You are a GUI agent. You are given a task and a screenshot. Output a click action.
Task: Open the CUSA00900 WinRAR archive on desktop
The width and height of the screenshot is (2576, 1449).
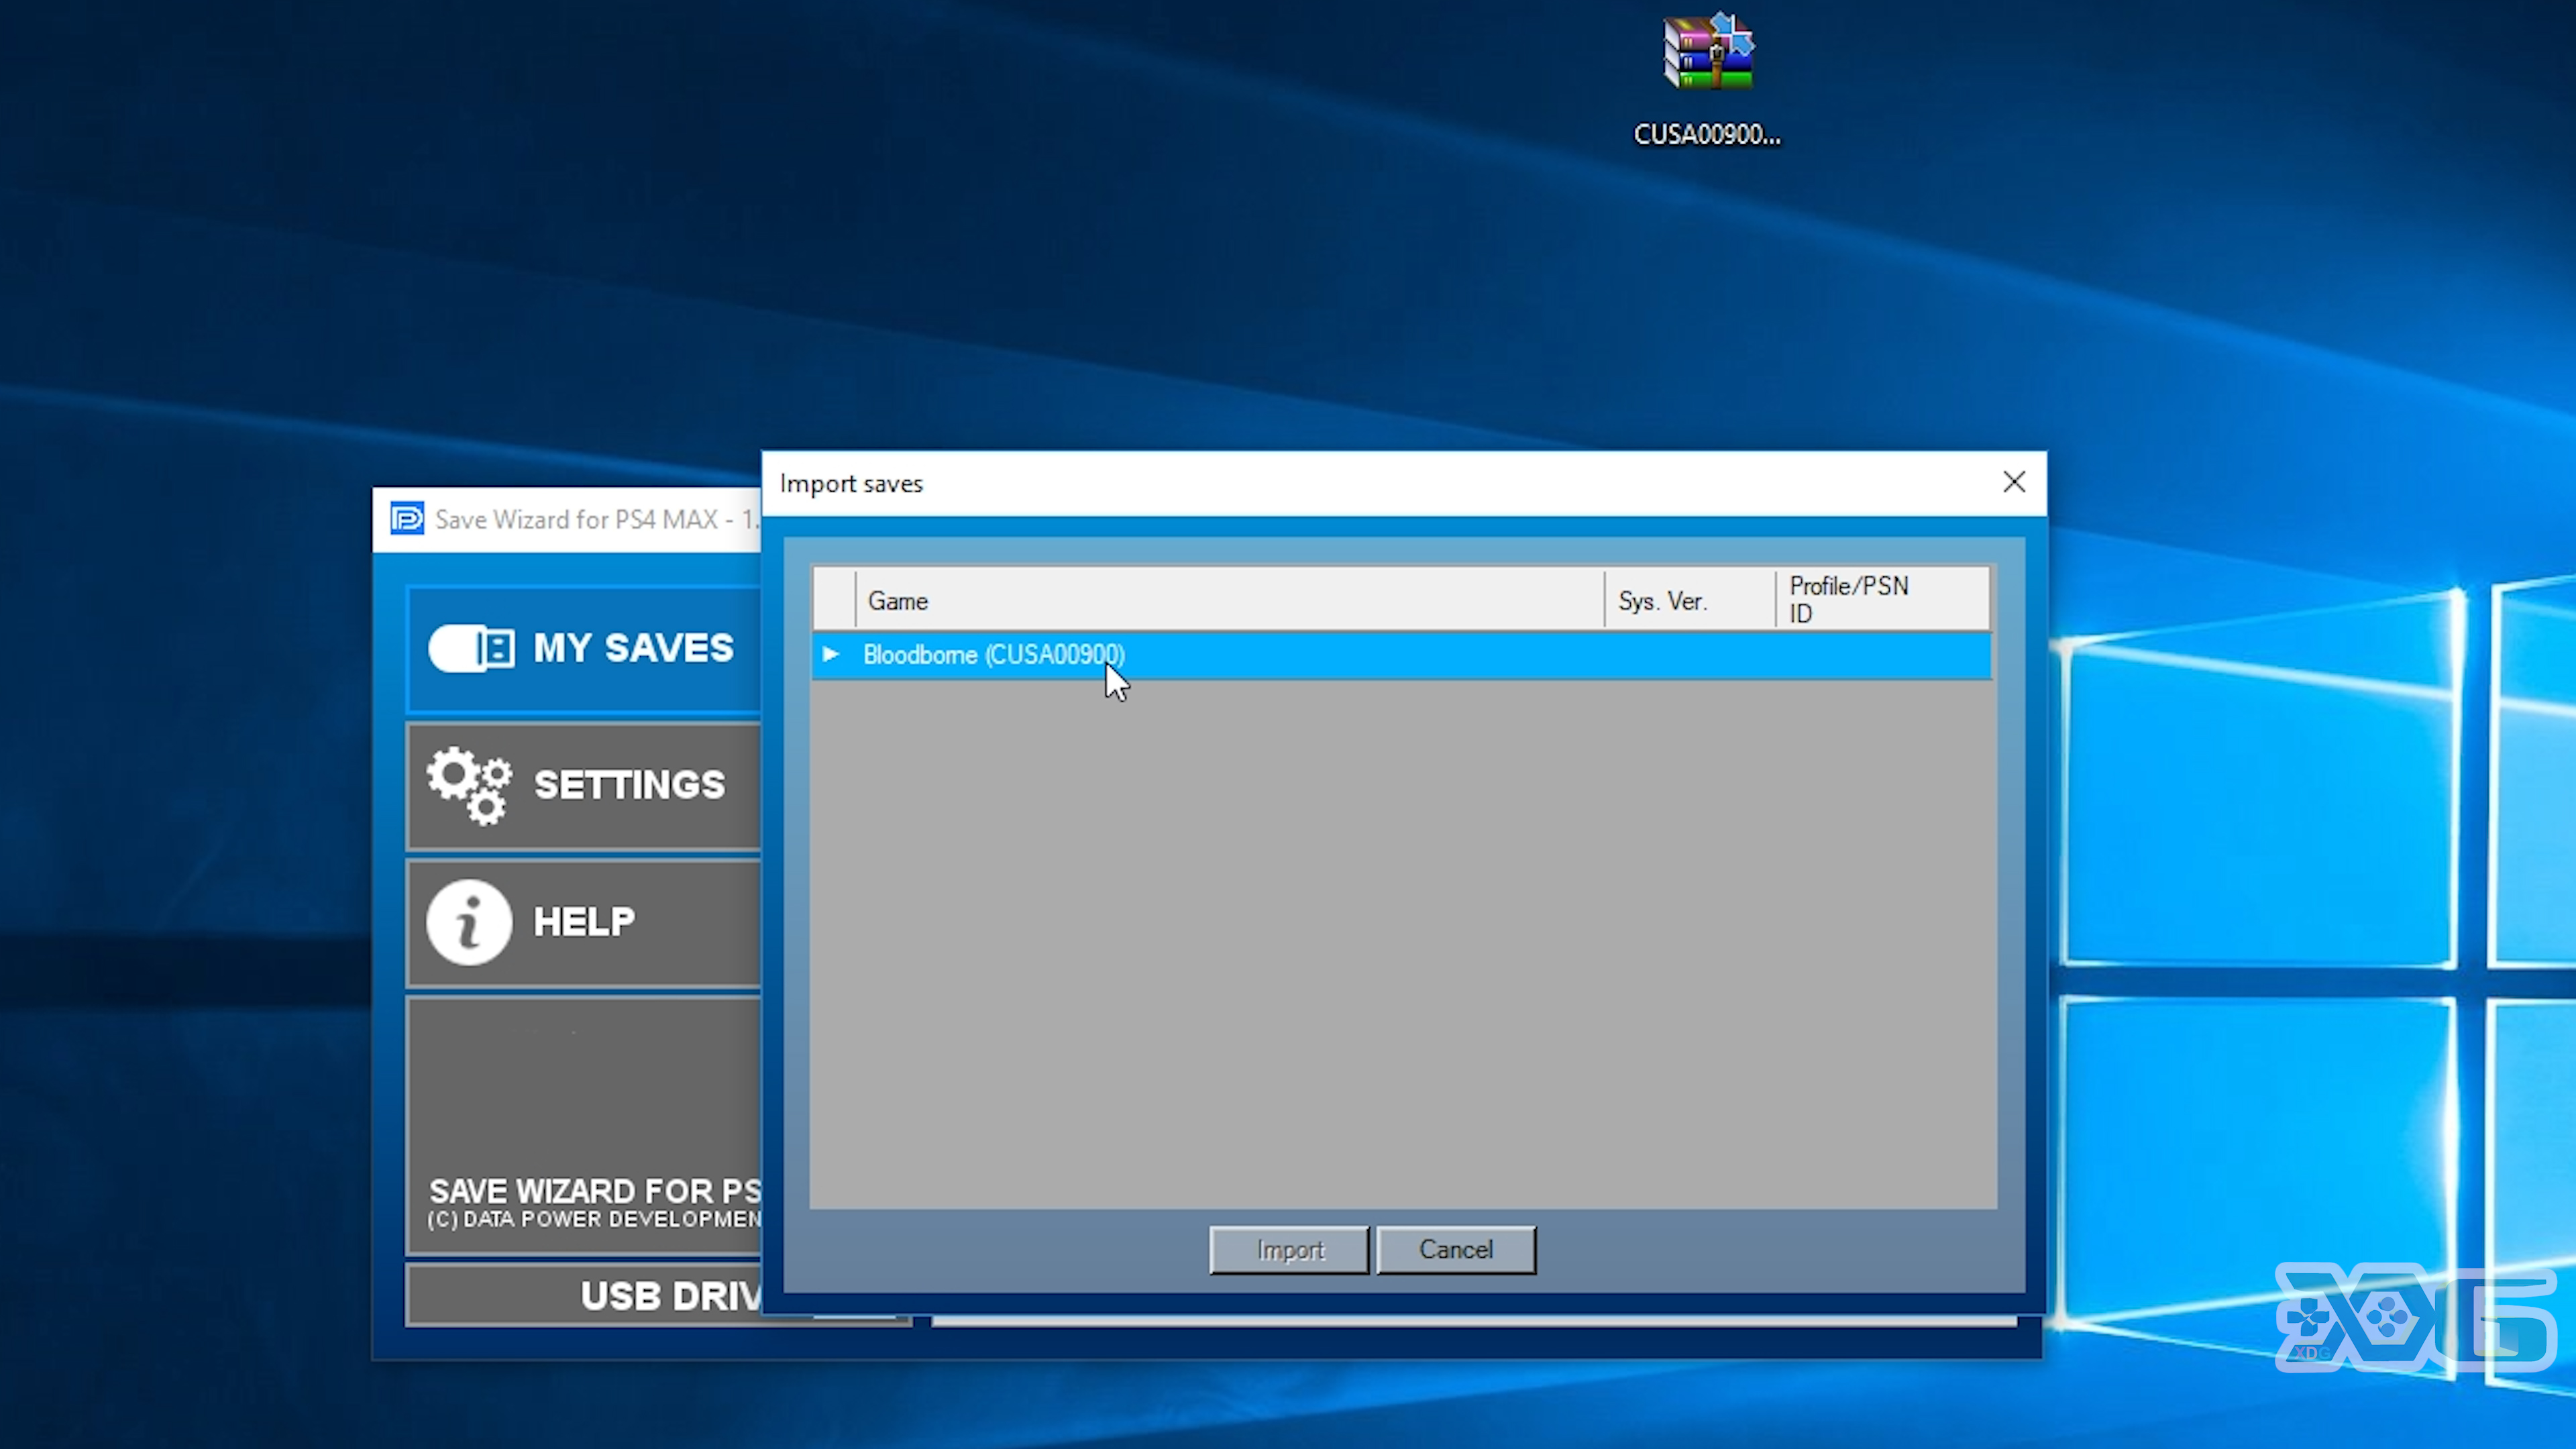tap(1707, 80)
